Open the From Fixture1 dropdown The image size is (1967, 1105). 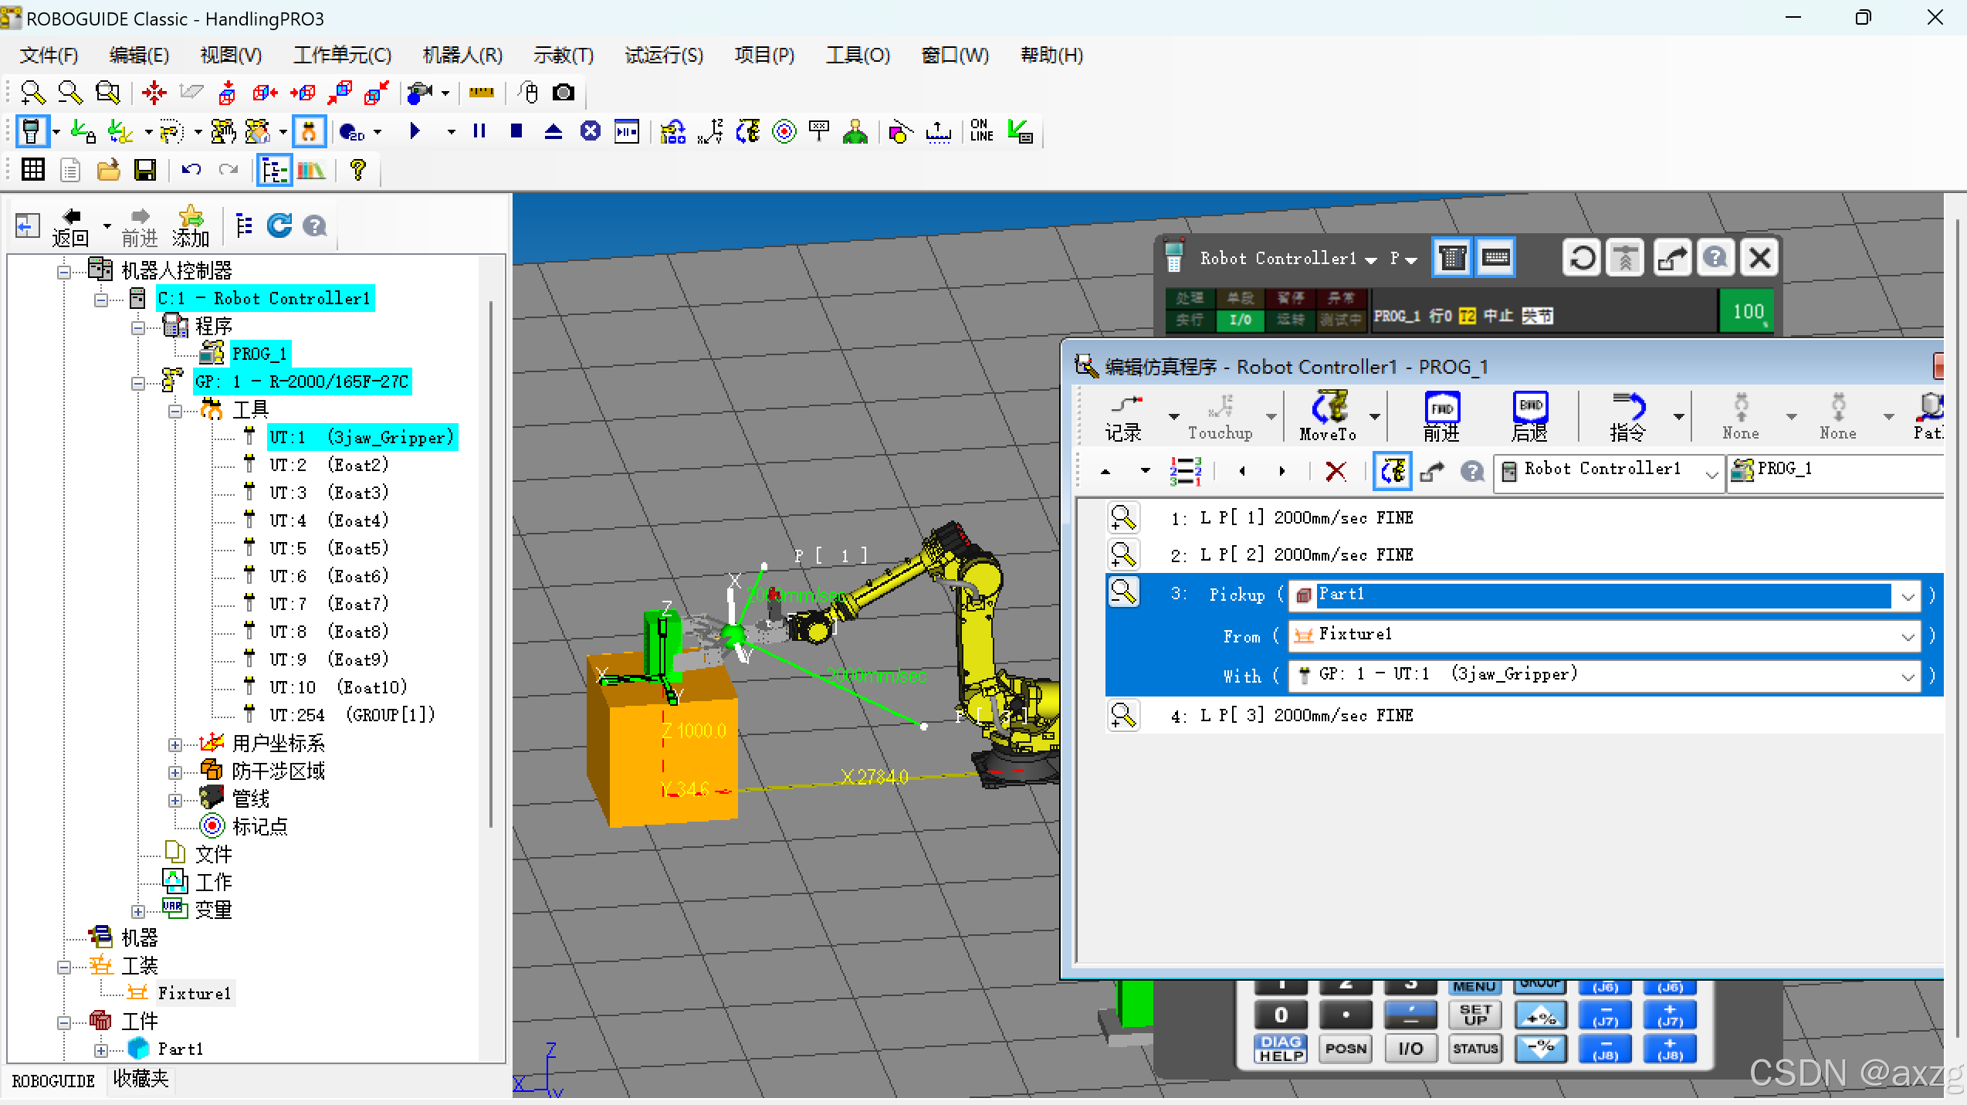coord(1908,636)
